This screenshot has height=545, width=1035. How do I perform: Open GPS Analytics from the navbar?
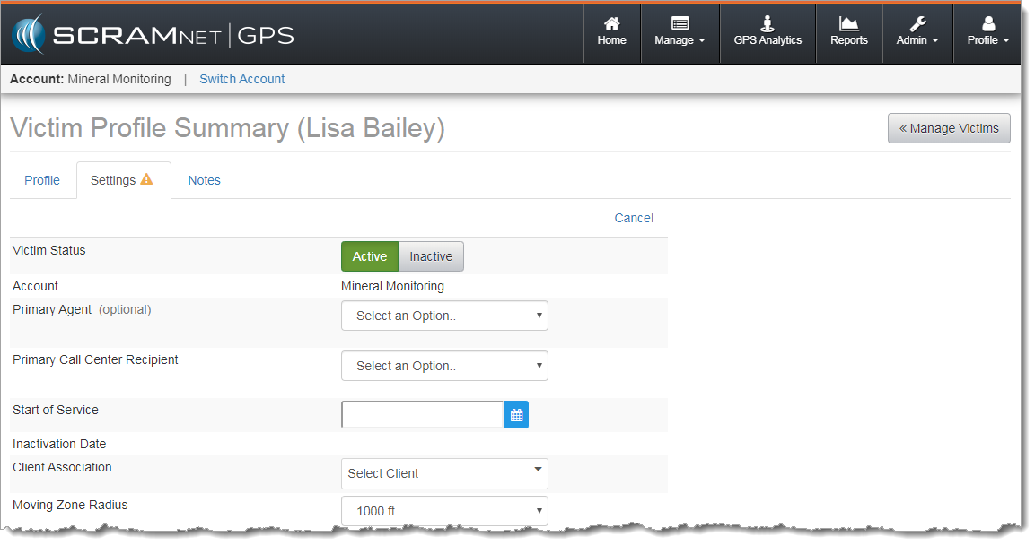click(767, 33)
